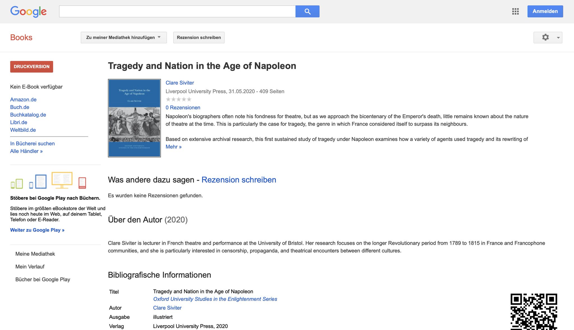This screenshot has height=330, width=574.
Task: Focus the Google search input field
Action: click(177, 11)
